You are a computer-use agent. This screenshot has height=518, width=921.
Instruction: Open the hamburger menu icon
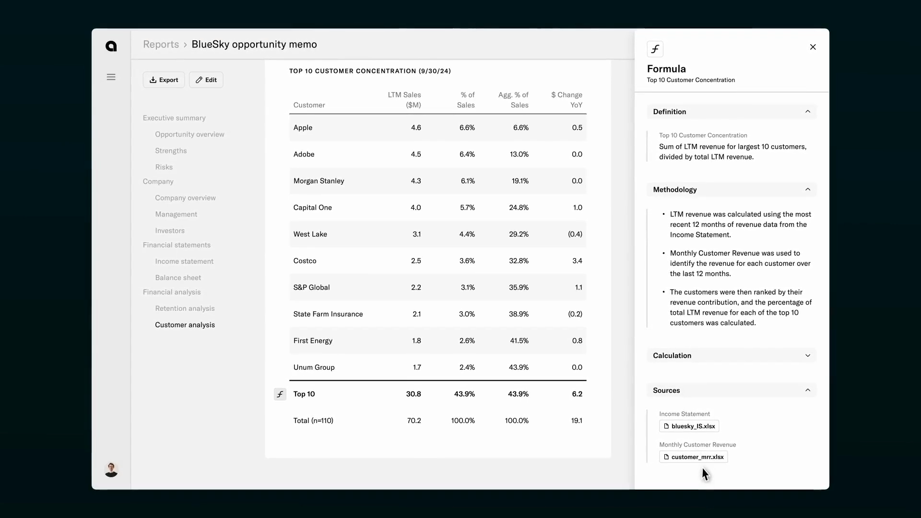tap(111, 77)
